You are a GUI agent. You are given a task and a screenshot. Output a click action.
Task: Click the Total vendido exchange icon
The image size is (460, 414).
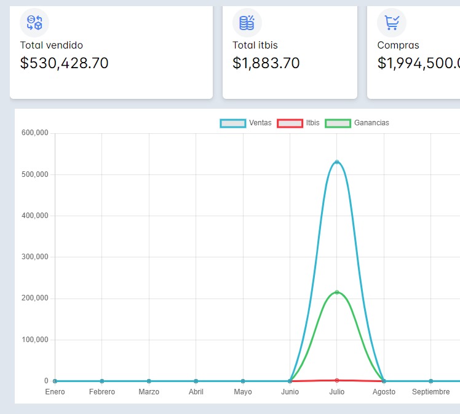[x=34, y=23]
